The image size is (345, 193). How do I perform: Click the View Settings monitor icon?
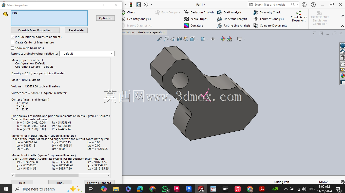(x=240, y=39)
